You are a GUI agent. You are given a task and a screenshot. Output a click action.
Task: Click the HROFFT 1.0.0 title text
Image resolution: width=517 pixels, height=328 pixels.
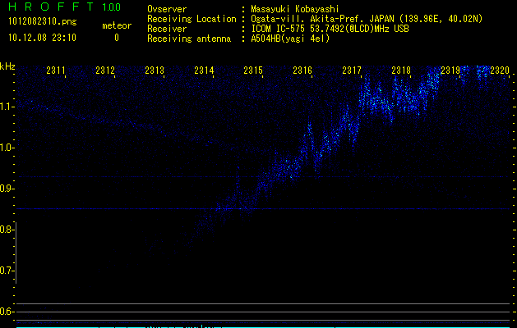click(65, 7)
